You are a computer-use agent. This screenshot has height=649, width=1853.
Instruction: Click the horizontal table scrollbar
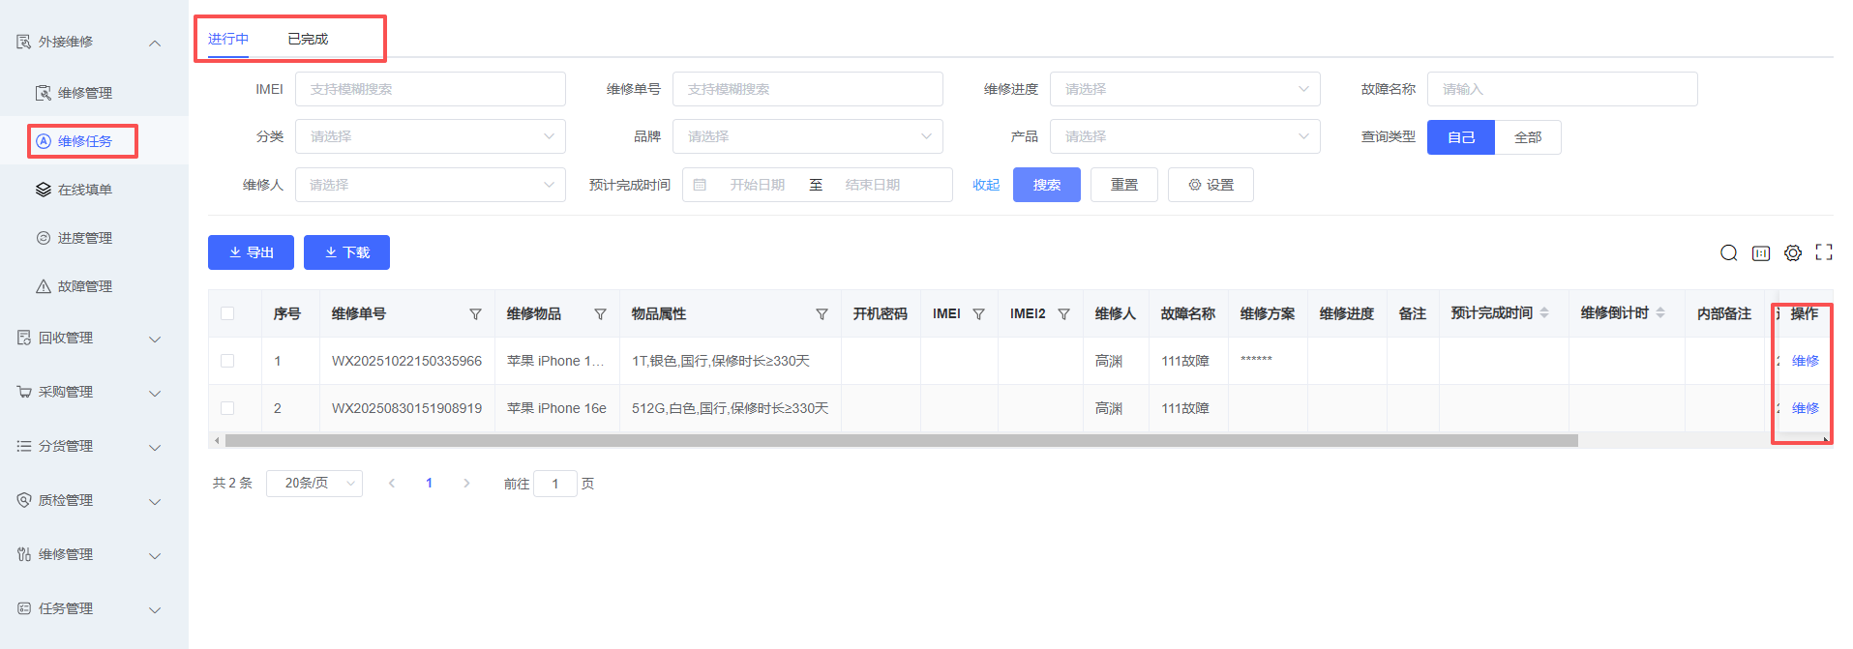pyautogui.click(x=900, y=441)
